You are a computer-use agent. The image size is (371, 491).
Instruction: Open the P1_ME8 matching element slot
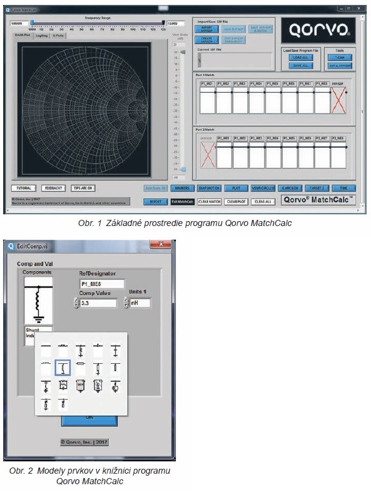[x=322, y=100]
